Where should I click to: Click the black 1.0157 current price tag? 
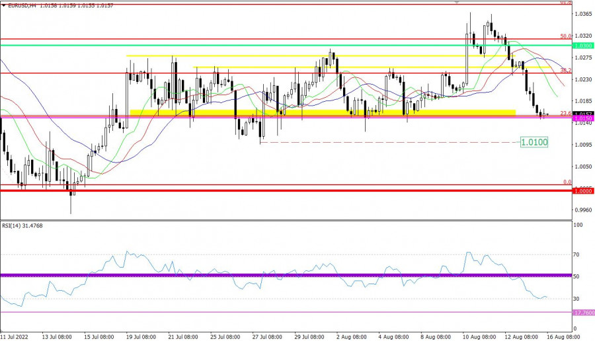click(583, 114)
